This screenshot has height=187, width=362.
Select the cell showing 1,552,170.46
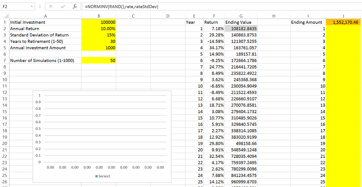click(x=343, y=22)
